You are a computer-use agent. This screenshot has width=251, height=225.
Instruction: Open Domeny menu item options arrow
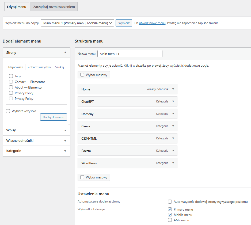point(173,114)
